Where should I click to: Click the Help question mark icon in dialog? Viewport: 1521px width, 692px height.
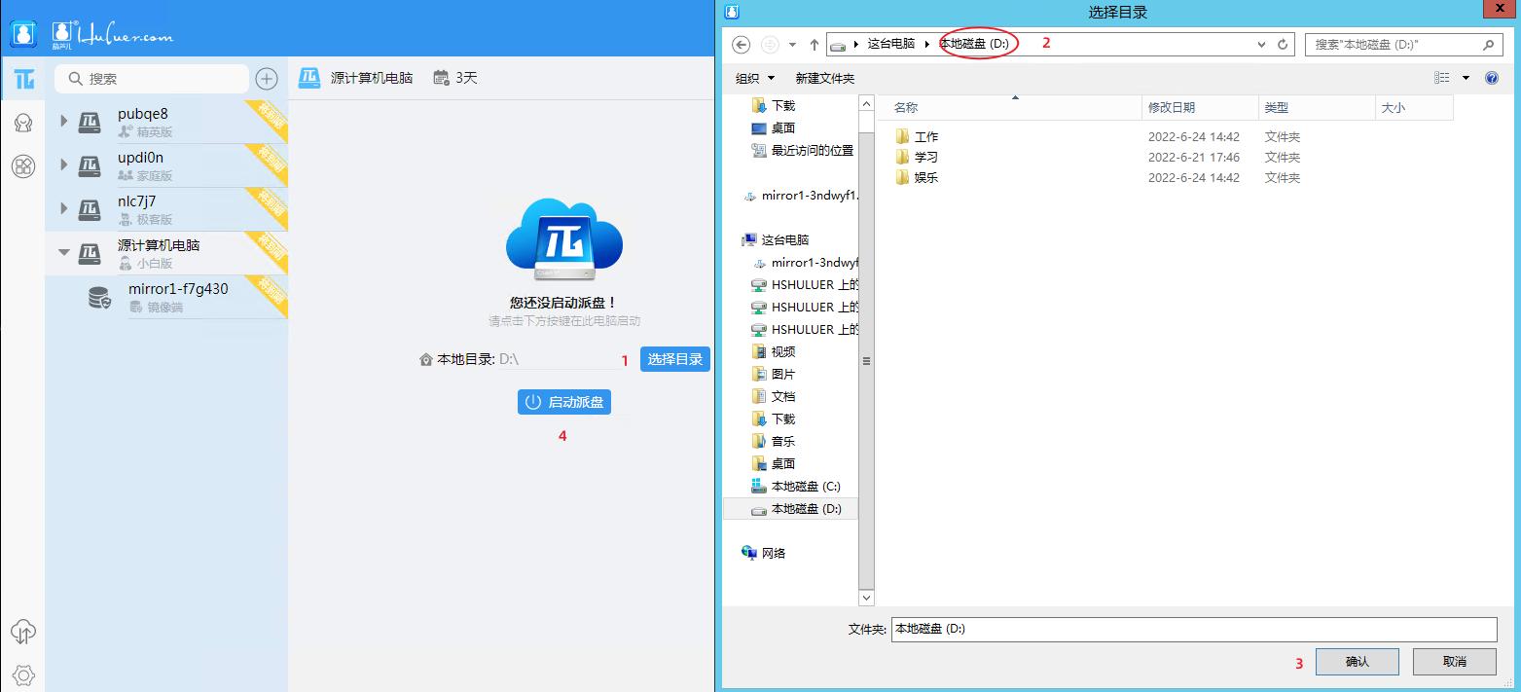pyautogui.click(x=1492, y=78)
